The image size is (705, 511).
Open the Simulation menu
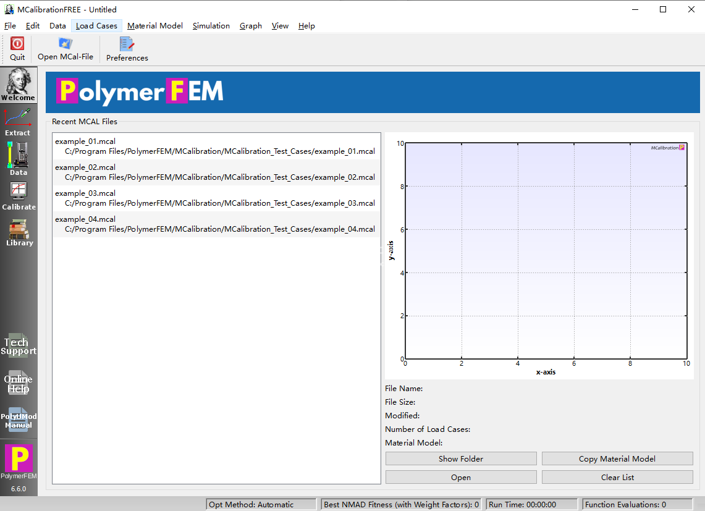(x=211, y=25)
